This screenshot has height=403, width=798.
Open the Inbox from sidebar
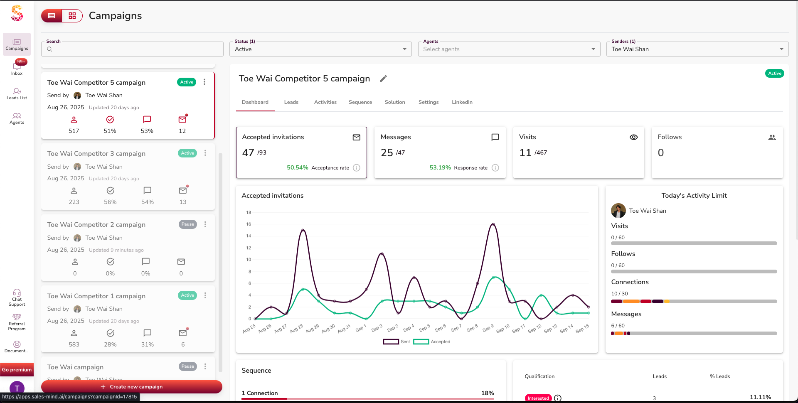click(17, 68)
